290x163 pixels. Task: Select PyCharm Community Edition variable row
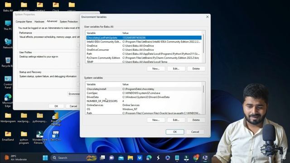click(x=144, y=58)
